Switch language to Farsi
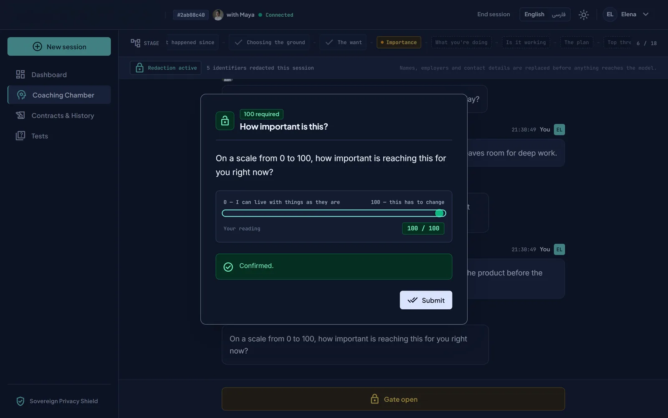Image resolution: width=668 pixels, height=418 pixels. coord(559,14)
